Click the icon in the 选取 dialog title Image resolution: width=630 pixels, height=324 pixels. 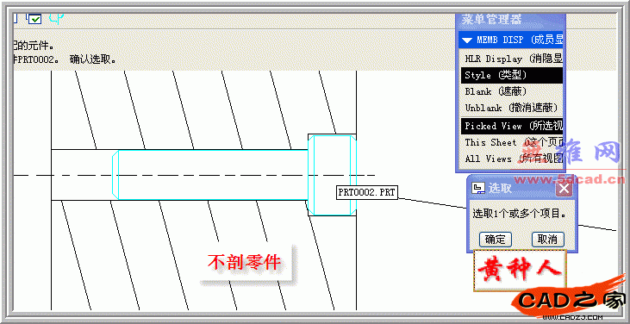point(477,188)
